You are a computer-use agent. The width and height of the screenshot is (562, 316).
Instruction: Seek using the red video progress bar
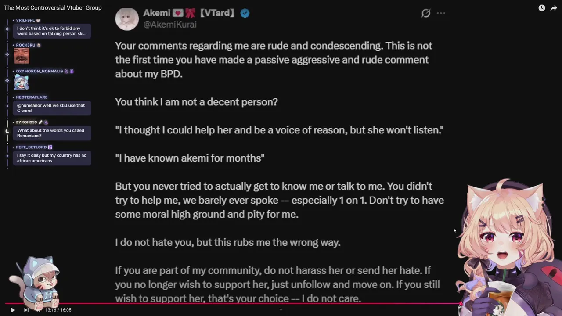[x=233, y=303]
